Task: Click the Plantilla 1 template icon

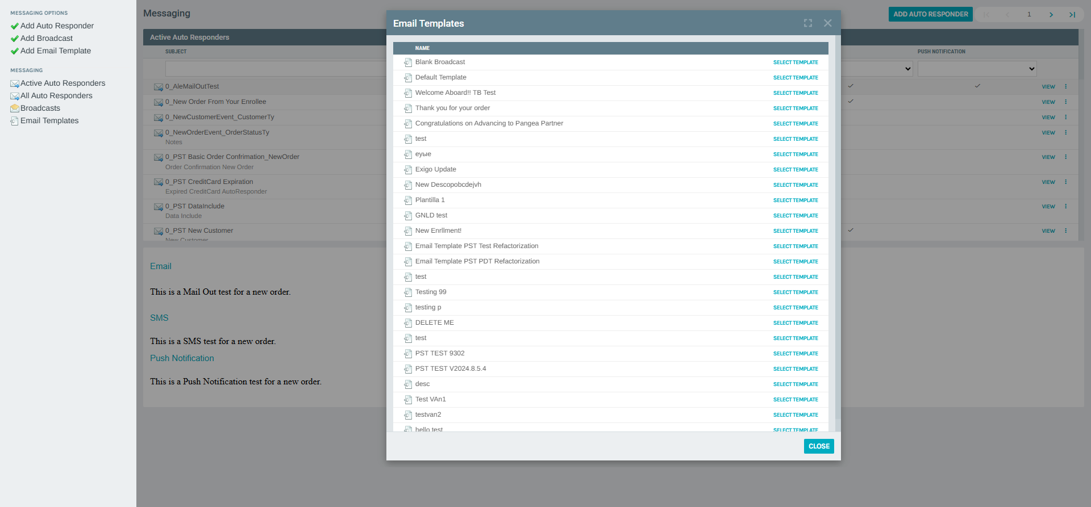Action: [x=408, y=200]
